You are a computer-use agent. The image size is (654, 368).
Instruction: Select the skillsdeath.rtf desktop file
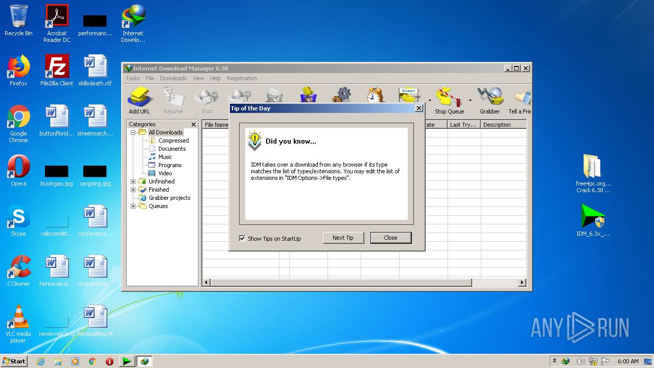(95, 71)
